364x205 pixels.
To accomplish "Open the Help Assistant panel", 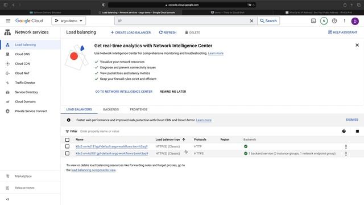I will 342,32.
